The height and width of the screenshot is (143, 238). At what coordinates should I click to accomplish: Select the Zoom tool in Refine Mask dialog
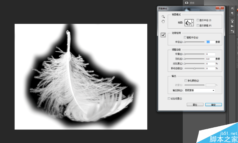click(x=163, y=17)
